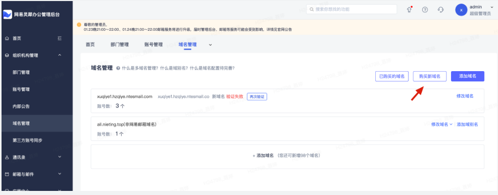This screenshot has width=498, height=195.
Task: Expand the 邮箱与邮件 menu chevron
Action: pyautogui.click(x=60, y=174)
